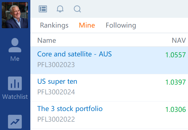Image resolution: width=188 pixels, height=130 pixels.
Task: Open The 3 stock portfolio link
Action: pyautogui.click(x=70, y=109)
